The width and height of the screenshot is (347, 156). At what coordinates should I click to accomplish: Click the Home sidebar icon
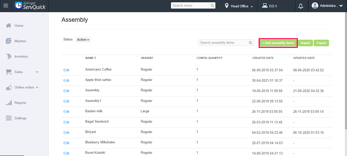[9, 26]
